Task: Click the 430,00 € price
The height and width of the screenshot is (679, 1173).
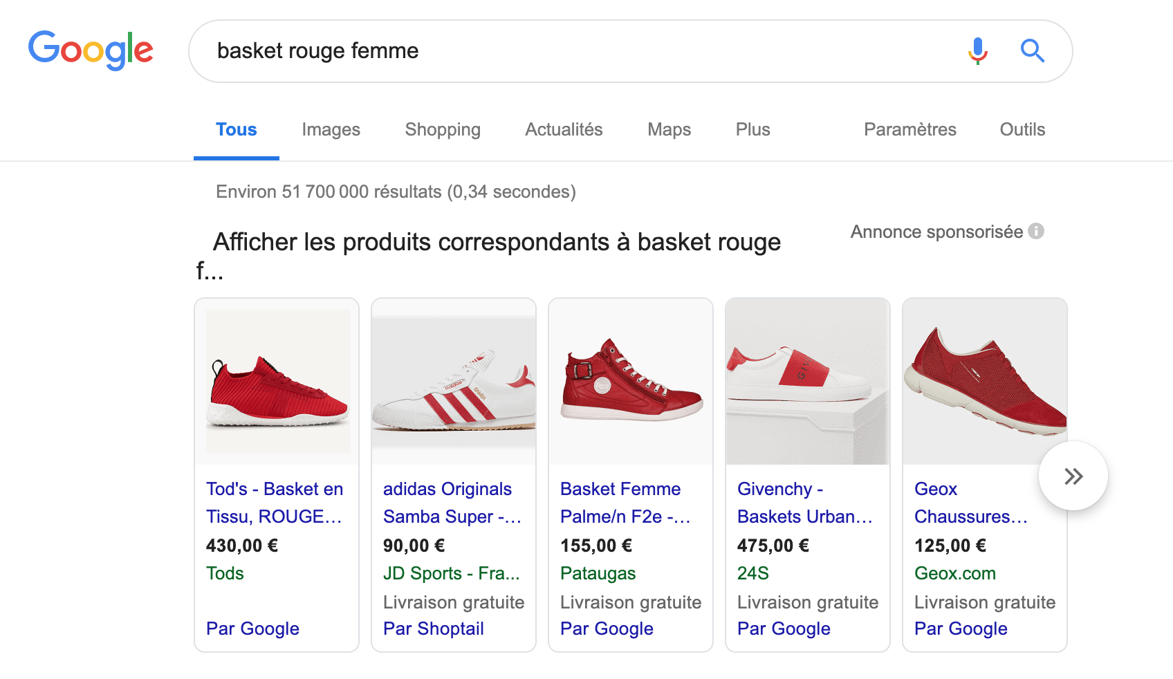Action: pyautogui.click(x=242, y=546)
